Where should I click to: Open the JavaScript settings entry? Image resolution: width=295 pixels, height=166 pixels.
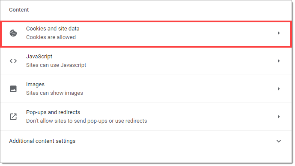pyautogui.click(x=146, y=61)
